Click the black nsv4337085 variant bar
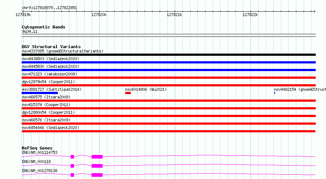Image resolution: width=326 pixels, height=179 pixels. coord(168,55)
